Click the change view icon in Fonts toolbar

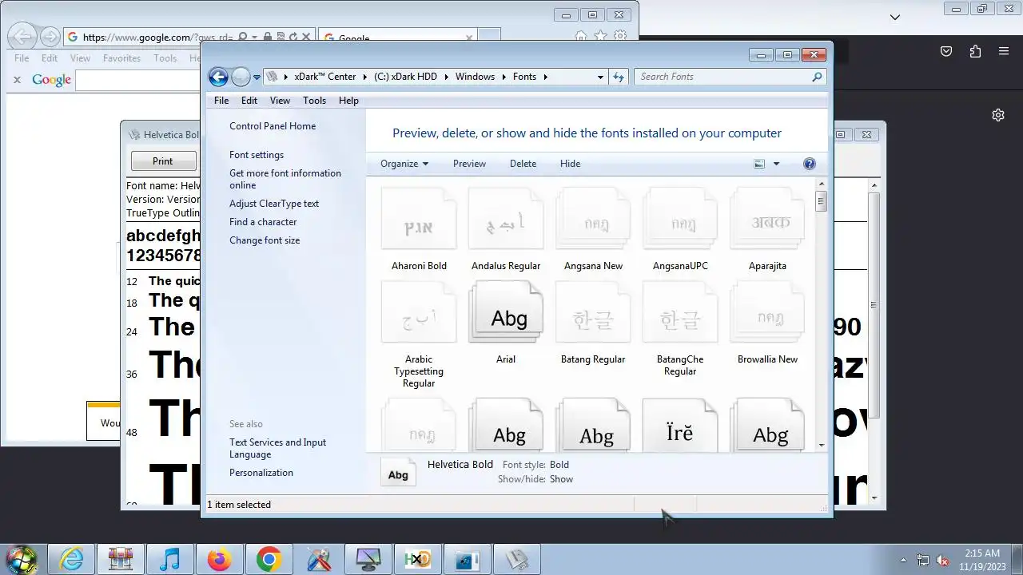759,164
